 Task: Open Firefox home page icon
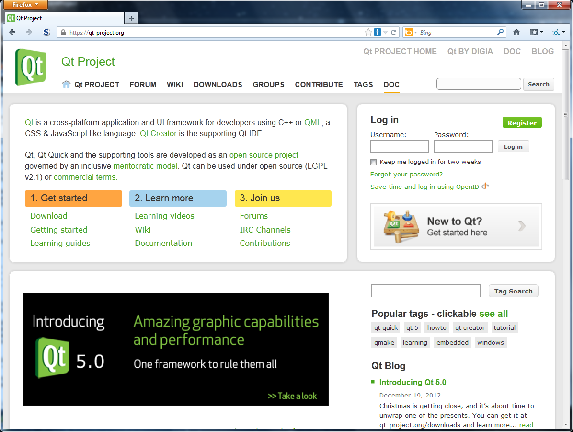(516, 32)
